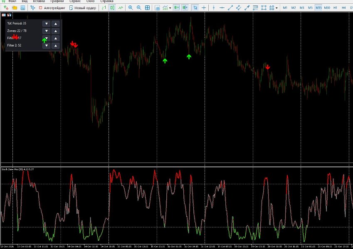Select the M30 timeframe
This screenshot has width=353, height=249.
(x=327, y=8)
